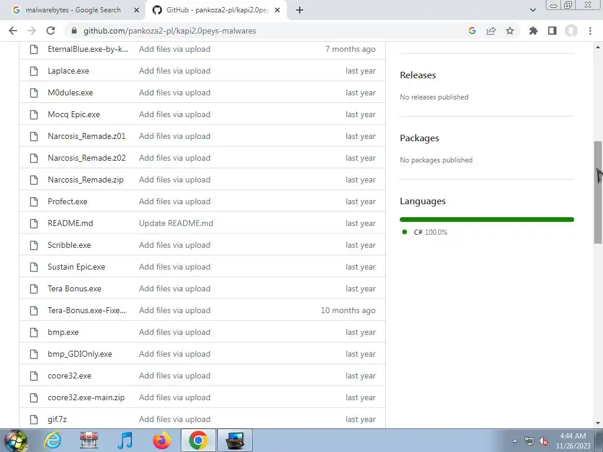The image size is (603, 452).
Task: Click the green C# language bar
Action: click(487, 220)
